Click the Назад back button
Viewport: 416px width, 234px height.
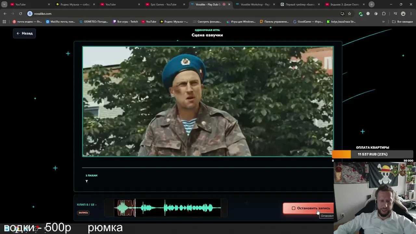(24, 33)
